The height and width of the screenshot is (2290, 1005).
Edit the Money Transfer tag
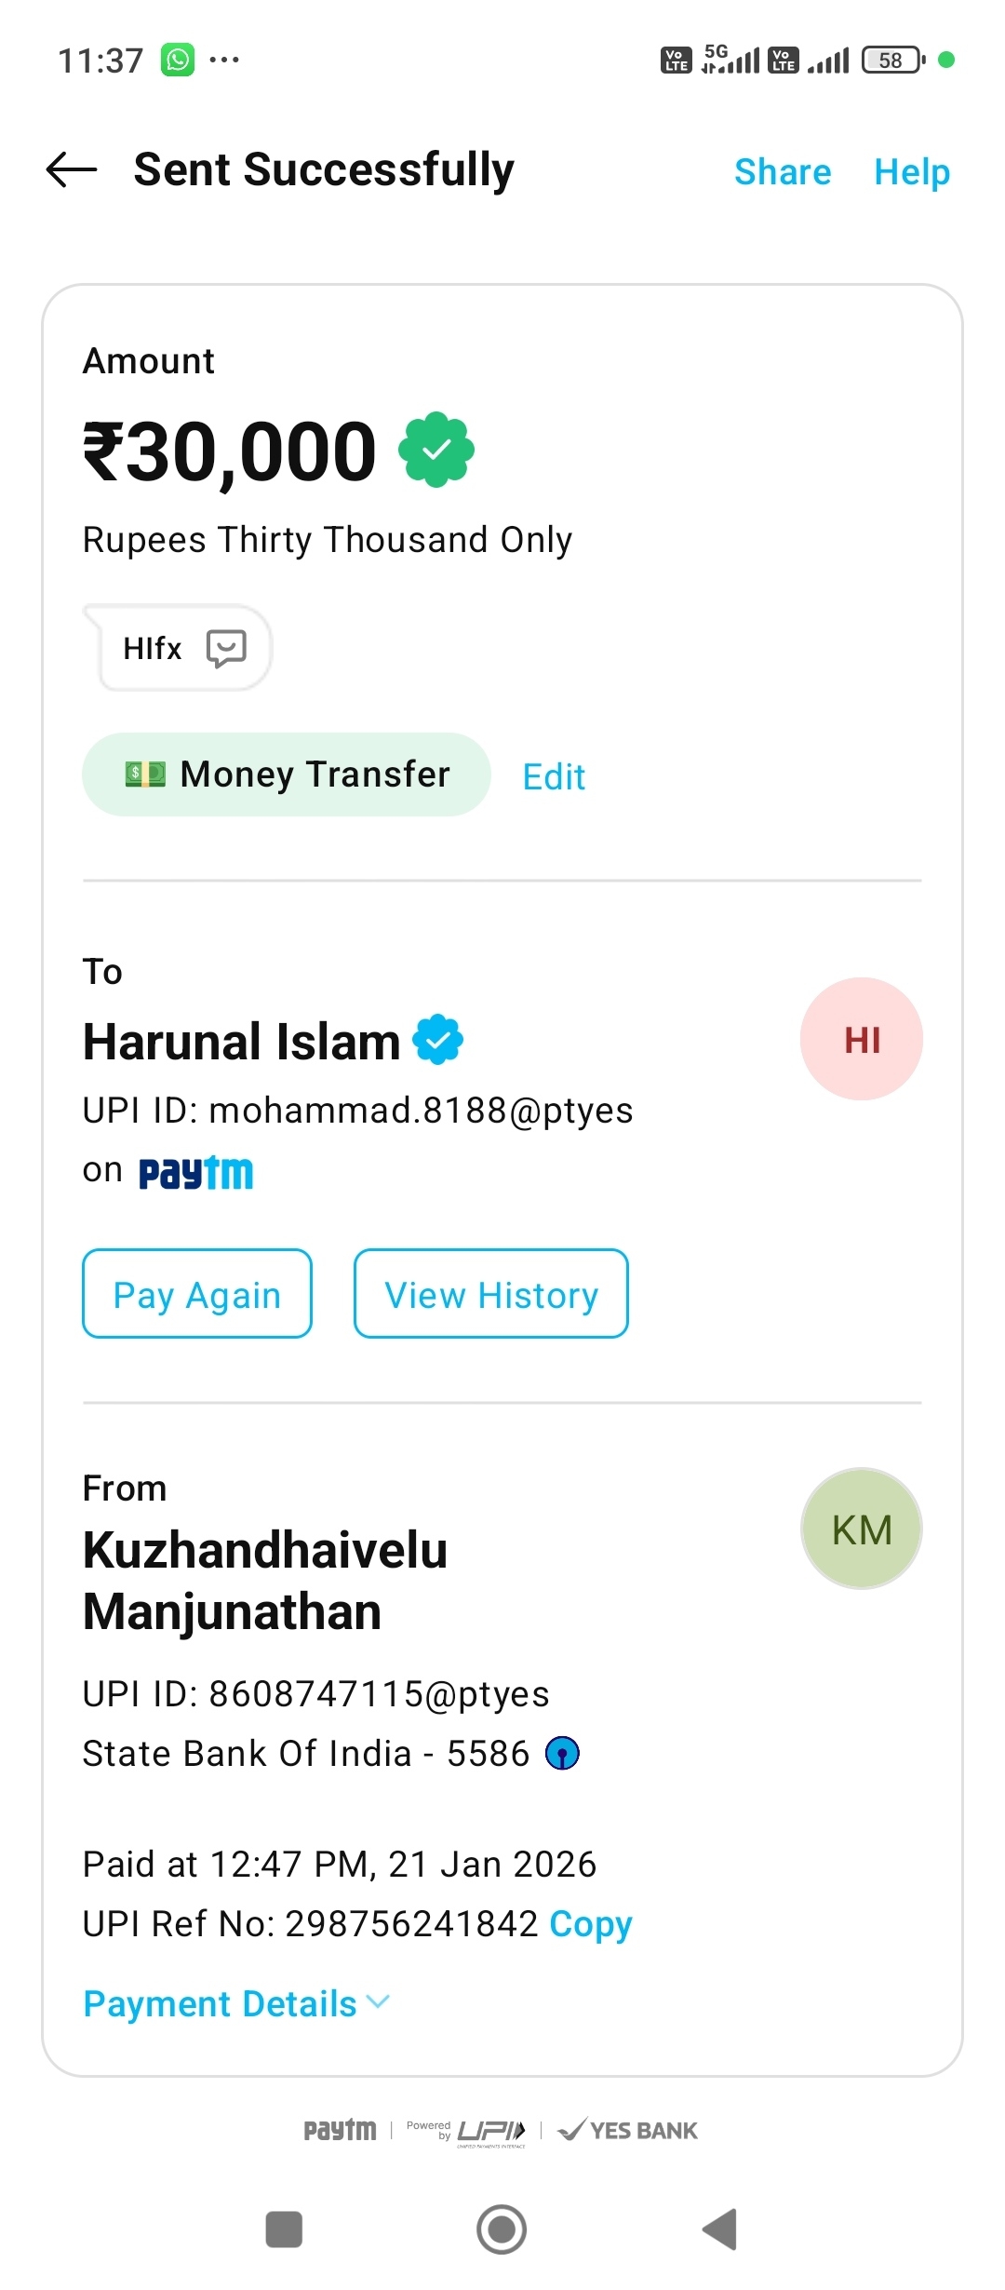click(554, 776)
